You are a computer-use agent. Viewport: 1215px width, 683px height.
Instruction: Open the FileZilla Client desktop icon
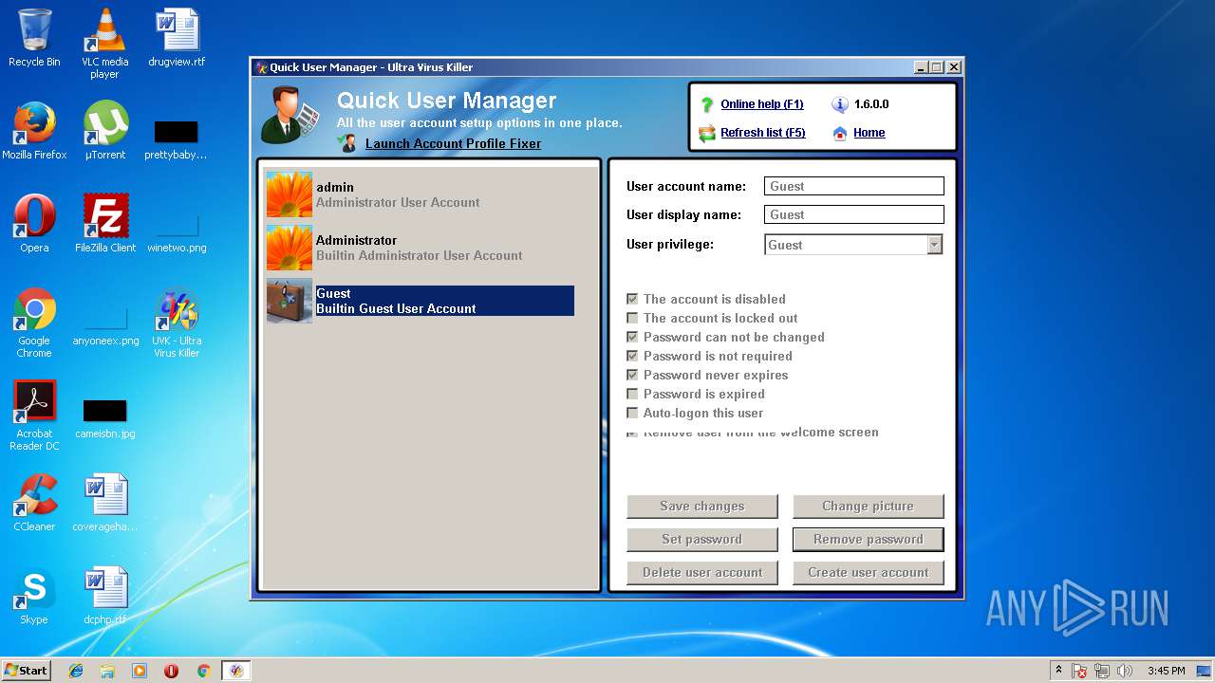[104, 224]
